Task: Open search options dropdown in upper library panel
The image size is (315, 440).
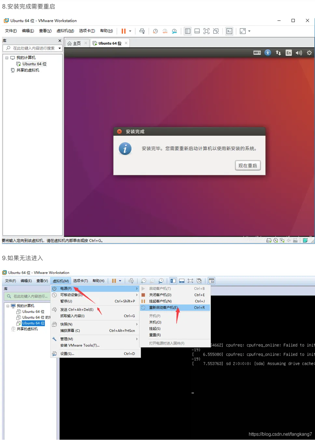Action: [x=60, y=48]
